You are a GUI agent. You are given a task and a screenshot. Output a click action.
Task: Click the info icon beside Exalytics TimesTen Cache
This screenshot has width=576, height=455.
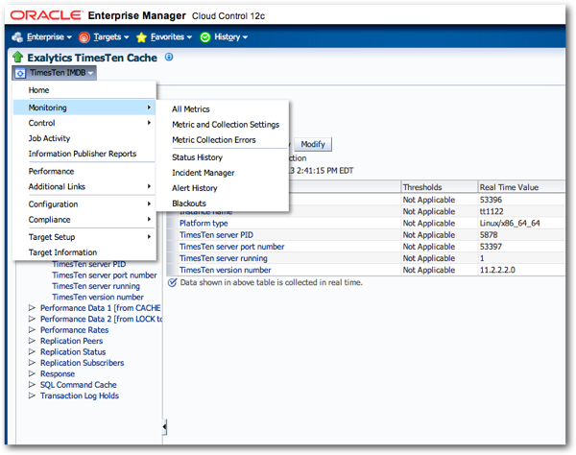169,57
